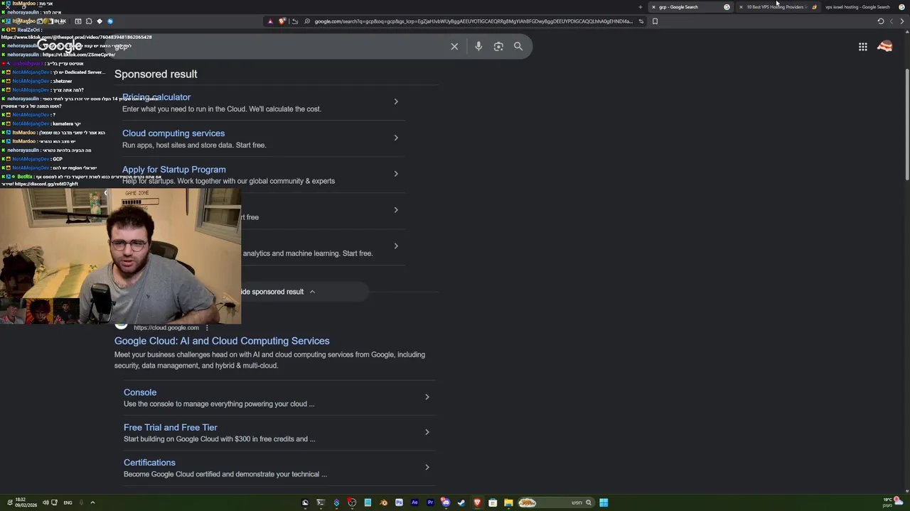Click the weather widget on the taskbar
910x511 pixels.
coord(893,502)
